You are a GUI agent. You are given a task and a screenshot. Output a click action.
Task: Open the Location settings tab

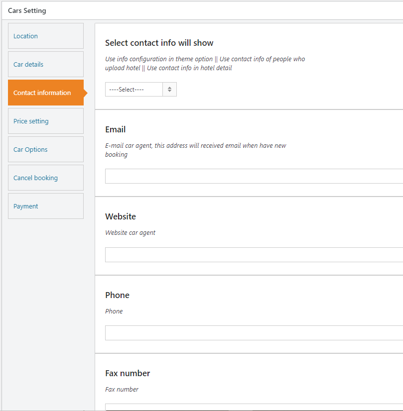[x=46, y=36]
